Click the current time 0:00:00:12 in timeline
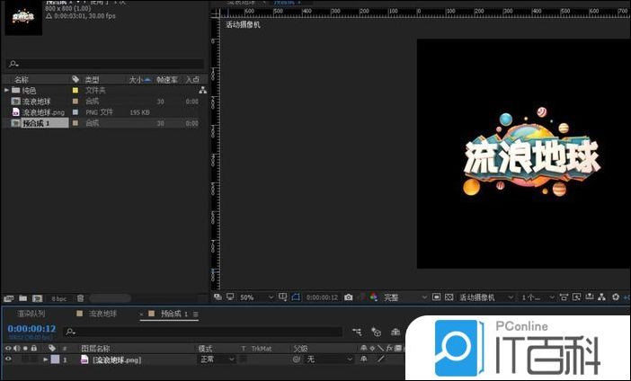Image resolution: width=631 pixels, height=381 pixels. [31, 328]
